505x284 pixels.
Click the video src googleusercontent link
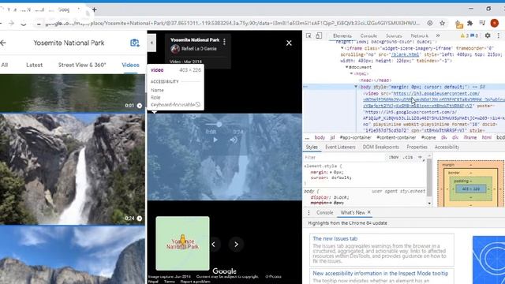click(x=436, y=93)
